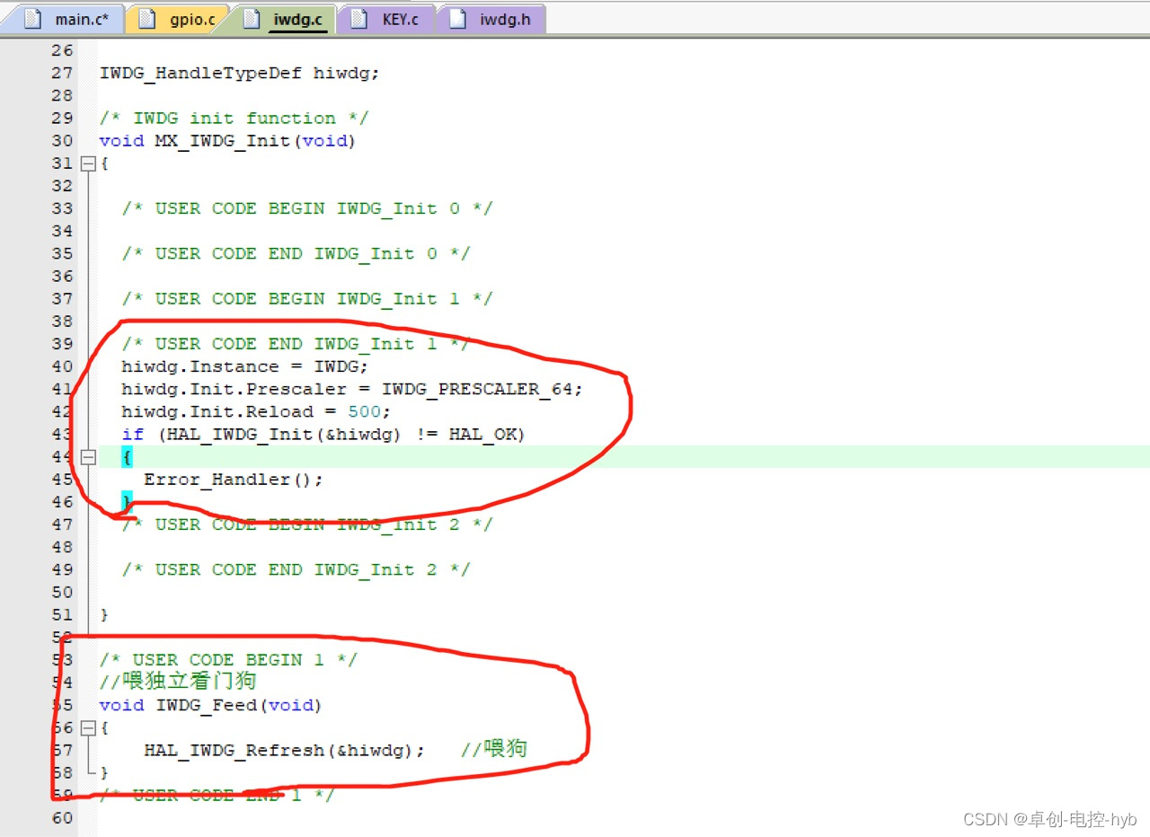
Task: Click the line 'hiwdg.Instance = IWDG;'
Action: (x=245, y=366)
